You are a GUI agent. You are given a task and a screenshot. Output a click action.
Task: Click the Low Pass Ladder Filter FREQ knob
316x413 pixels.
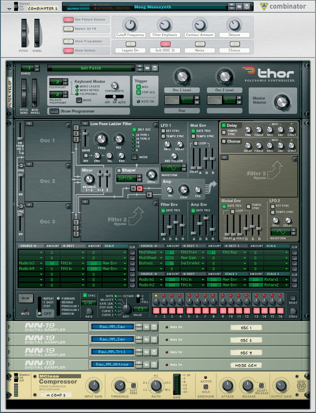[x=102, y=139]
